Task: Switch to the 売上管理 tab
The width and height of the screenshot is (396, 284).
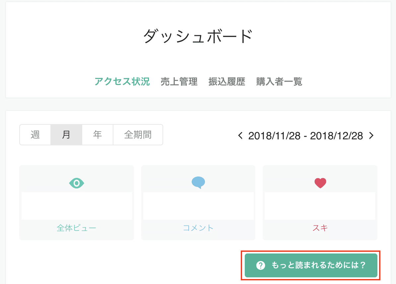Action: [x=179, y=82]
